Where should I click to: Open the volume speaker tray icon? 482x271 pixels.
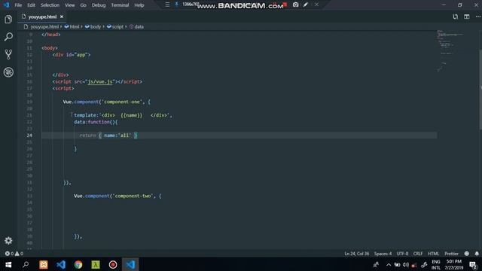pos(406,264)
